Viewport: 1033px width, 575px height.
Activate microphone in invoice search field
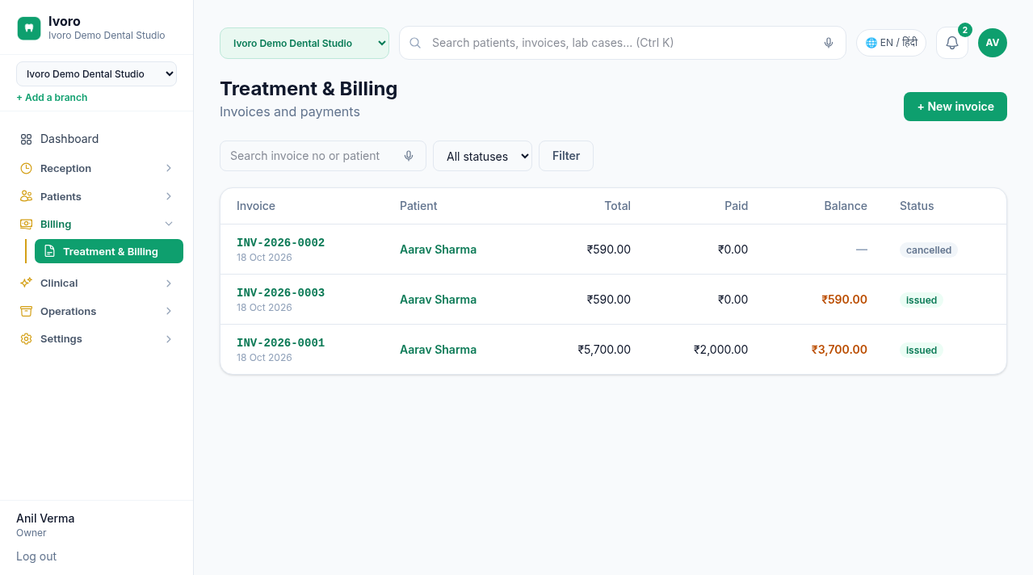pyautogui.click(x=409, y=156)
